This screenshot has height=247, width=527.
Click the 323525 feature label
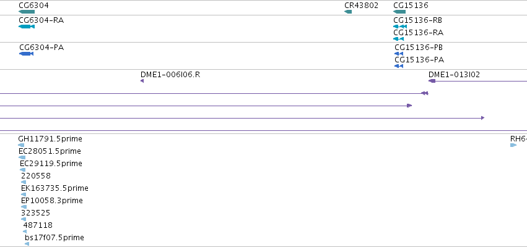(x=36, y=213)
